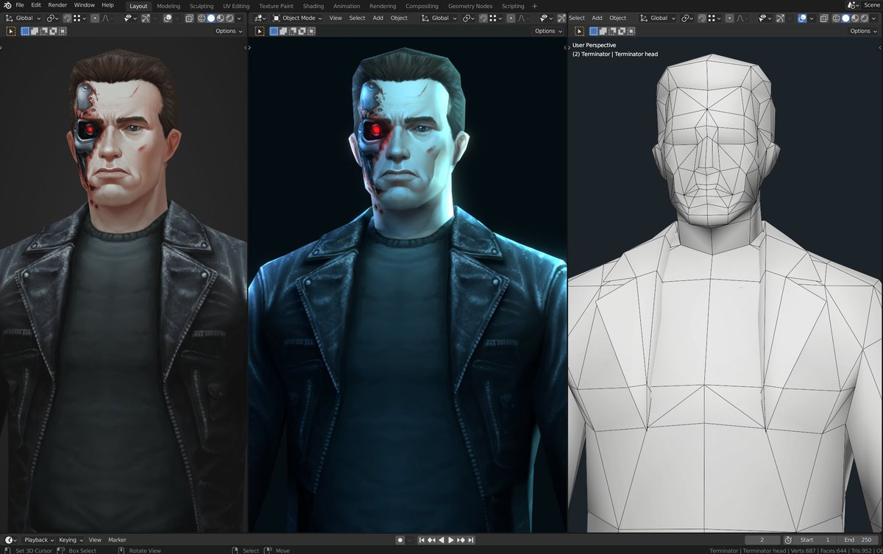This screenshot has height=554, width=883.
Task: Switch to the Sculpting workspace tab
Action: pyautogui.click(x=202, y=6)
